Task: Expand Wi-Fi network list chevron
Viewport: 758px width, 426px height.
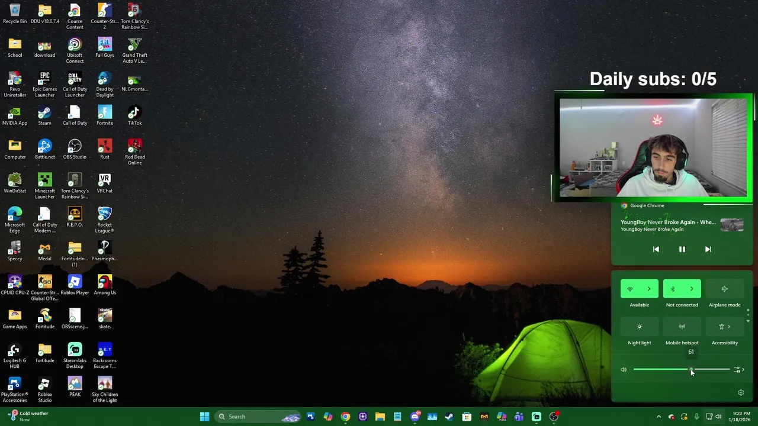Action: tap(649, 289)
